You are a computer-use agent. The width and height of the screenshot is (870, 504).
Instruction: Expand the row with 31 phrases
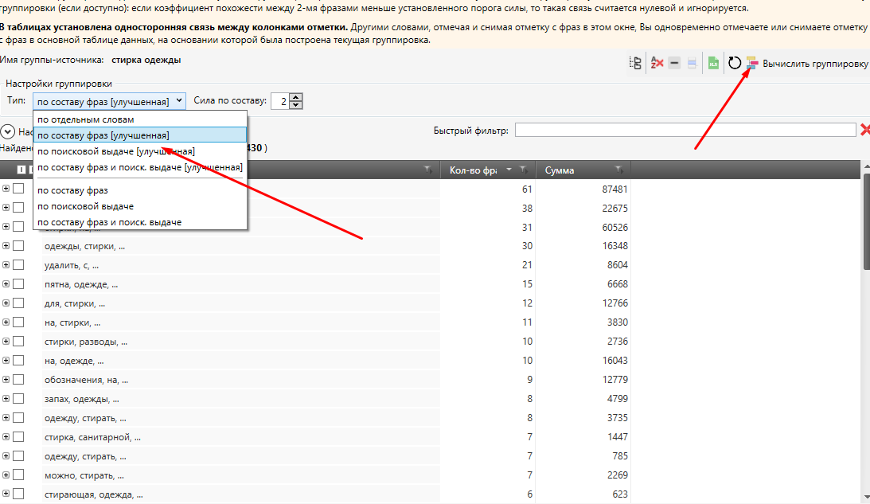pyautogui.click(x=6, y=226)
